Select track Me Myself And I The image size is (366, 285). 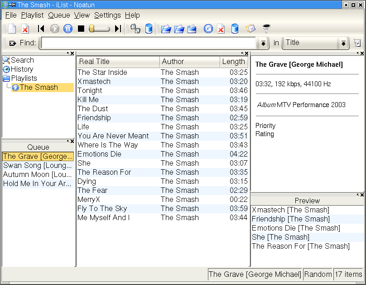[163, 218]
